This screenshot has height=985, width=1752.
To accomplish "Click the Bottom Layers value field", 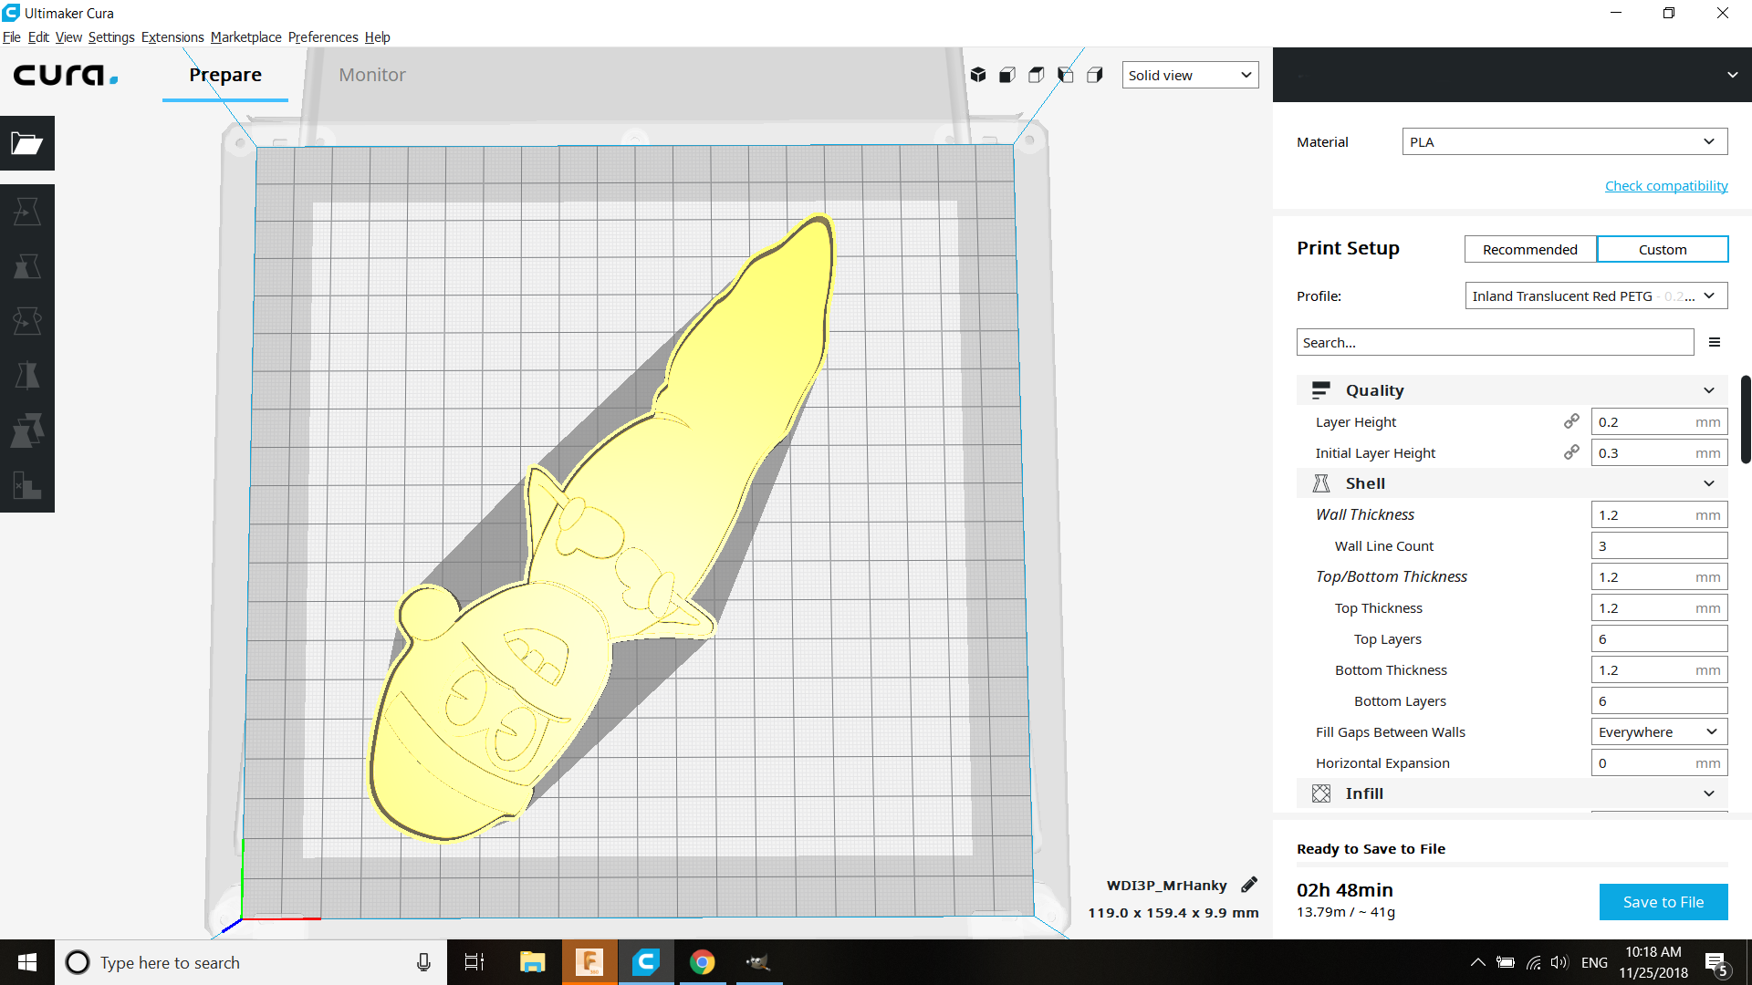I will [x=1659, y=700].
